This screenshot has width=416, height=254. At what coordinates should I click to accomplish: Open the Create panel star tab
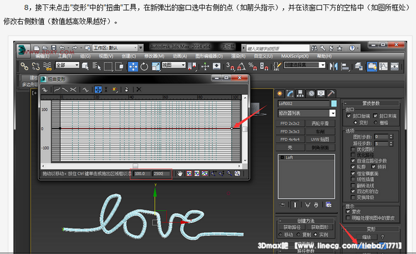pyautogui.click(x=280, y=93)
